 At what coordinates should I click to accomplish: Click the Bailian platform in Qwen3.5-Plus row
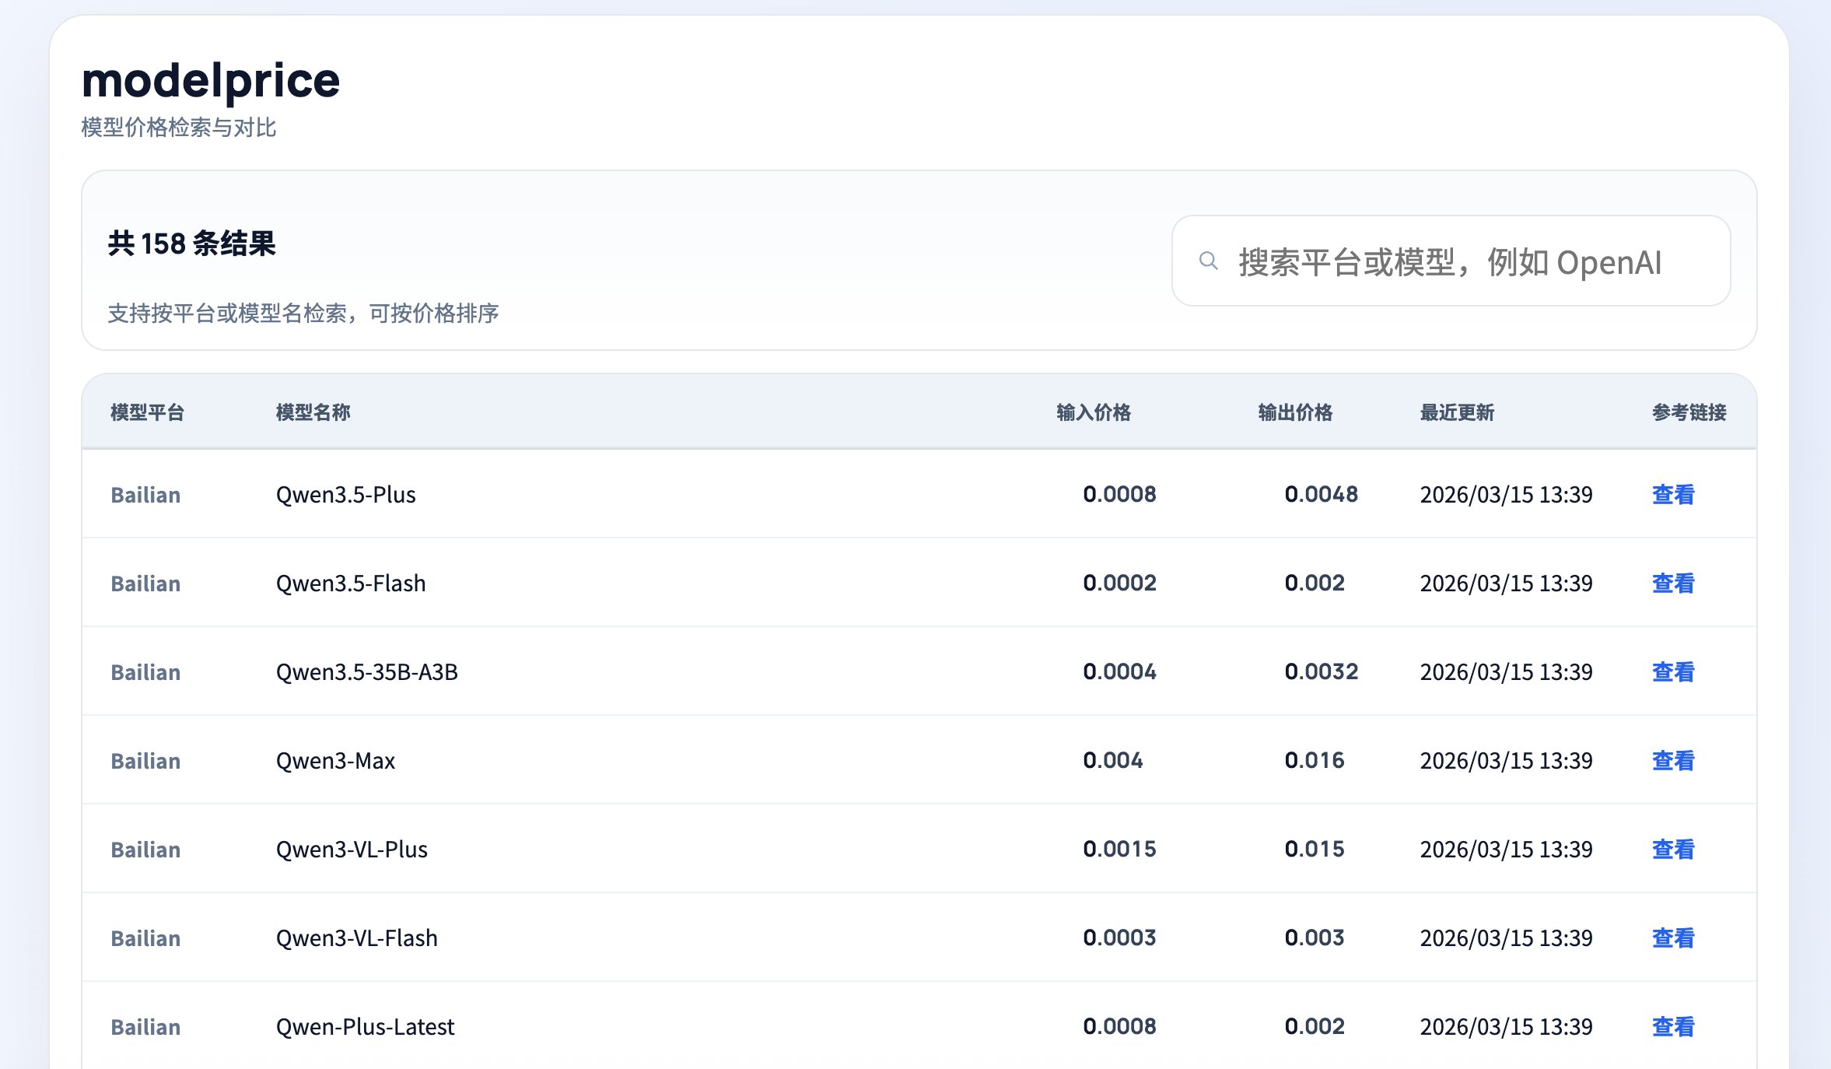coord(145,495)
